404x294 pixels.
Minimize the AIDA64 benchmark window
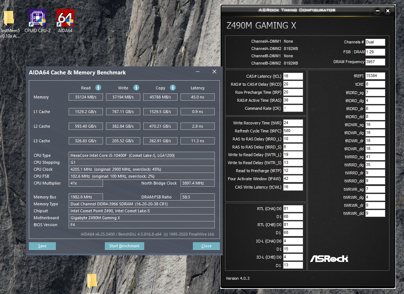(198, 71)
